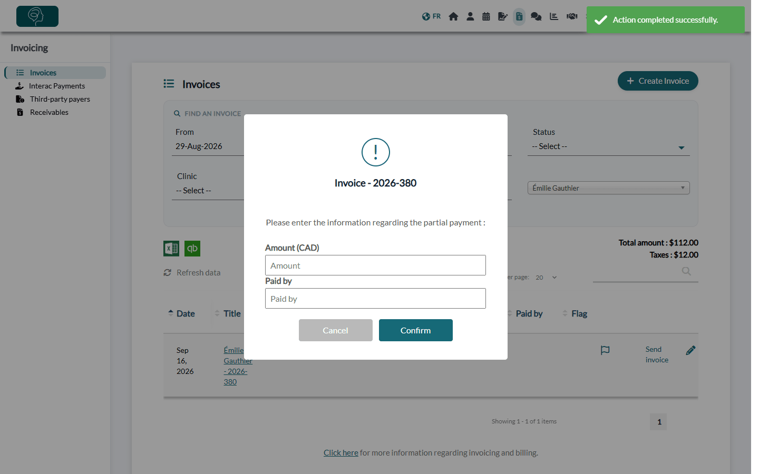The image size is (759, 474).
Task: Focus the Paid by input field
Action: click(x=375, y=299)
